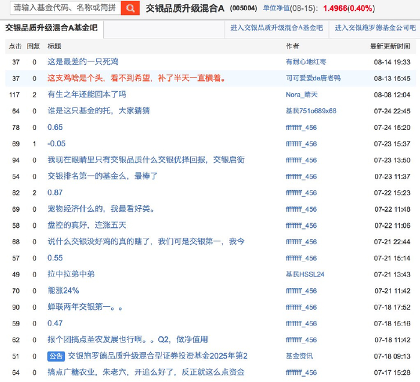Open link 进入交银品质升级混合A基金吧
Image resolution: width=420 pixels, height=382 pixels.
277,28
